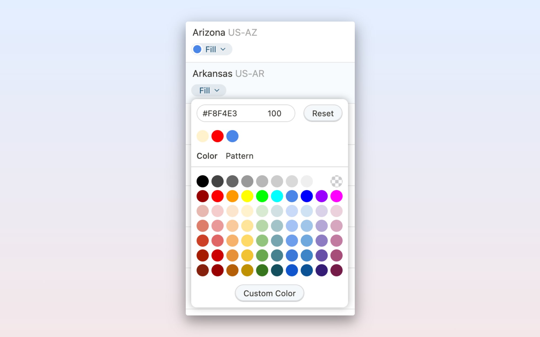Image resolution: width=540 pixels, height=337 pixels.
Task: Open the chevron on Arkansas Fill button
Action: pyautogui.click(x=218, y=90)
